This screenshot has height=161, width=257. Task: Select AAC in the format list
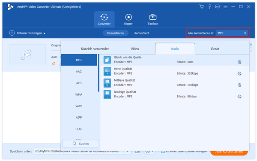point(79,71)
